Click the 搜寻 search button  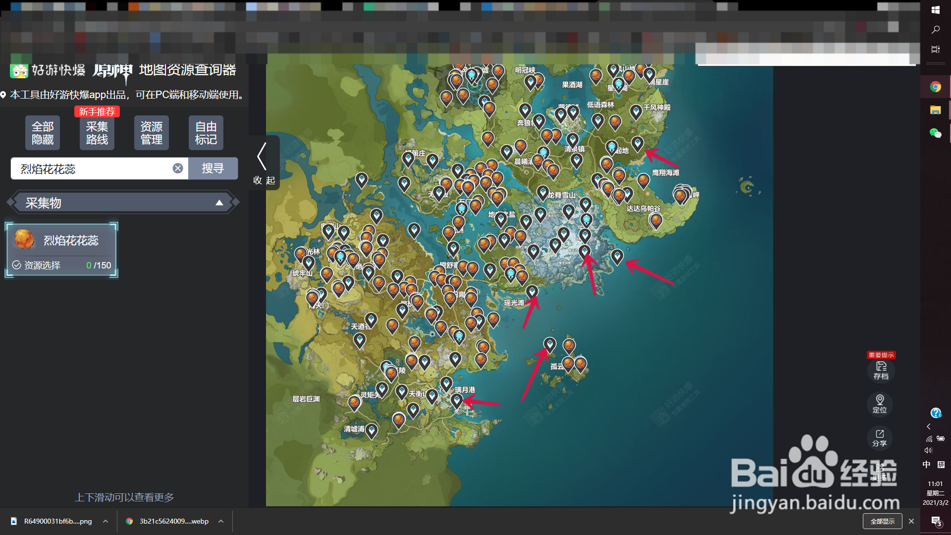click(x=213, y=168)
